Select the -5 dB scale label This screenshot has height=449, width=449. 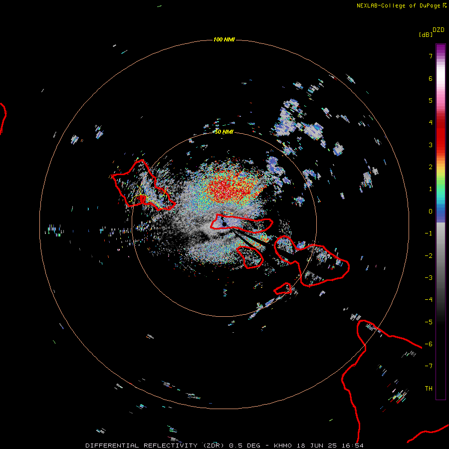coord(429,322)
